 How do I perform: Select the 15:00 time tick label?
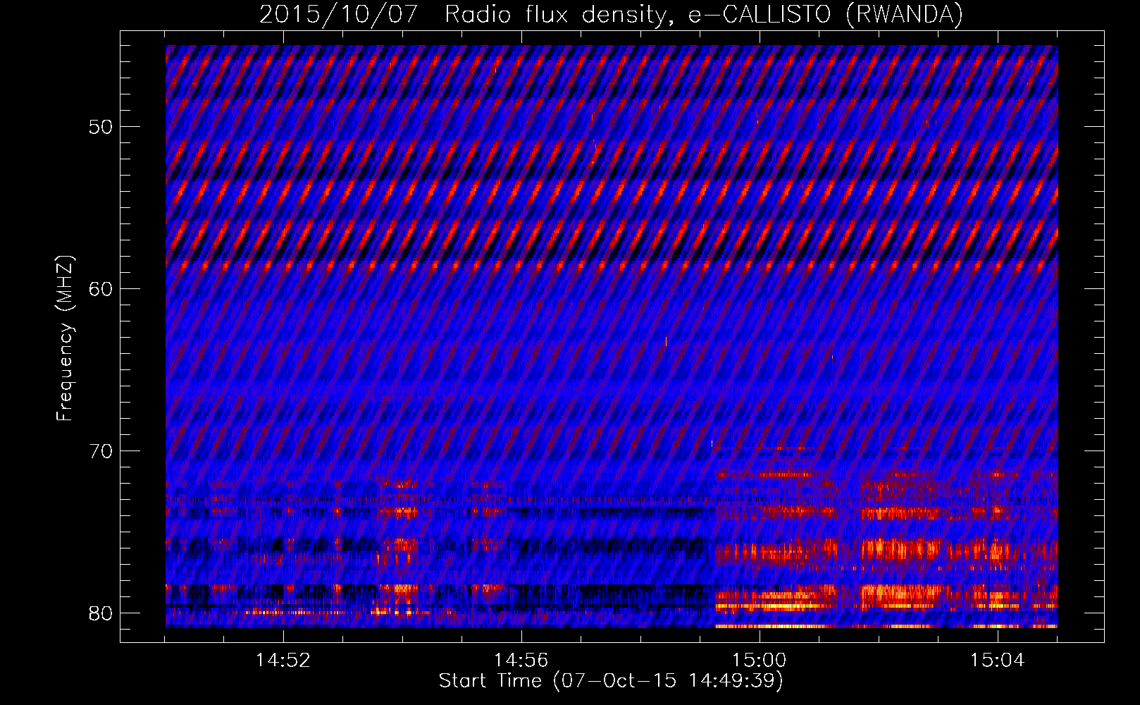click(x=759, y=660)
